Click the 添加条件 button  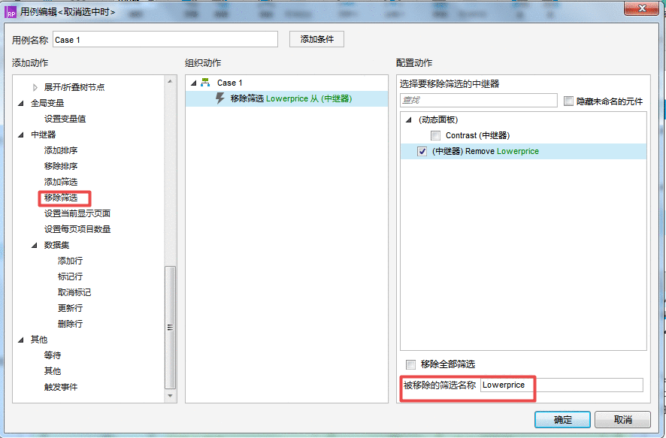(x=316, y=39)
